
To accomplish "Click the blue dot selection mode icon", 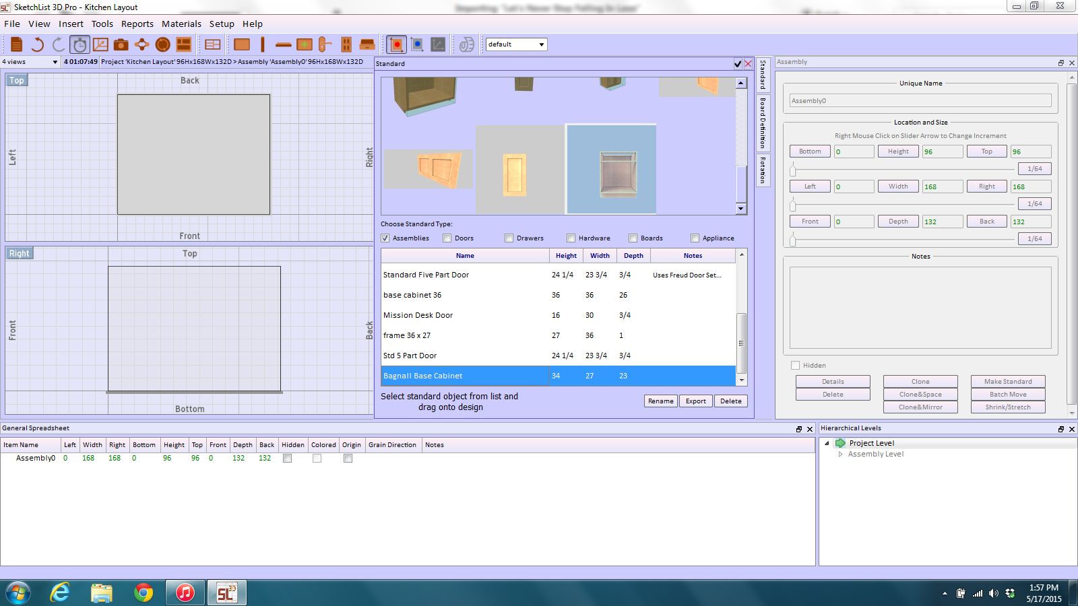I will [417, 44].
